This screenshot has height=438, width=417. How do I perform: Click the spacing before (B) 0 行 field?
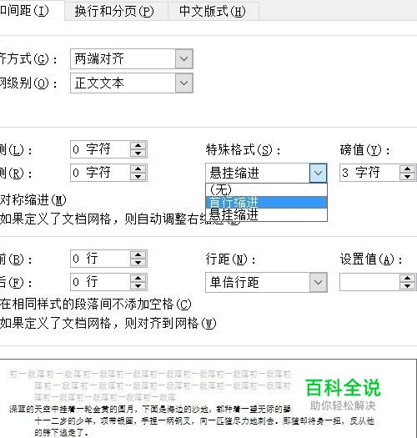tap(100, 259)
